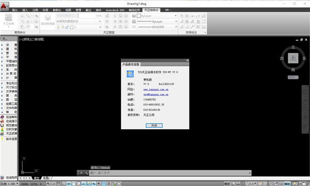The height and width of the screenshot is (186, 310).
Task: Toggle 编组 button in status bar
Action: coord(287,183)
